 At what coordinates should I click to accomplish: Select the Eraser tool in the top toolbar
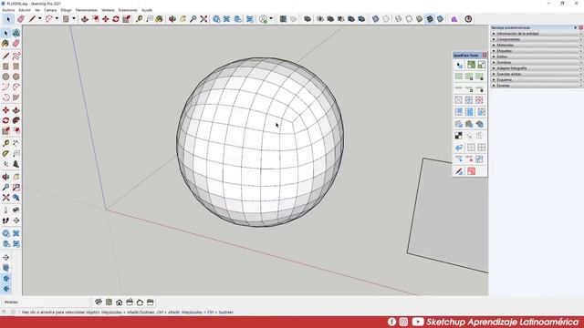tap(21, 19)
